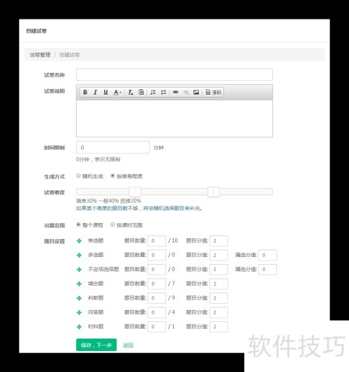Click the left difficulty slider handle

135,192
